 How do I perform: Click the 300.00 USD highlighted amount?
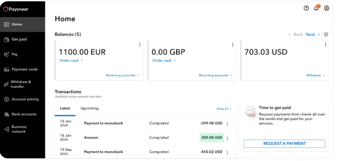tap(212, 138)
